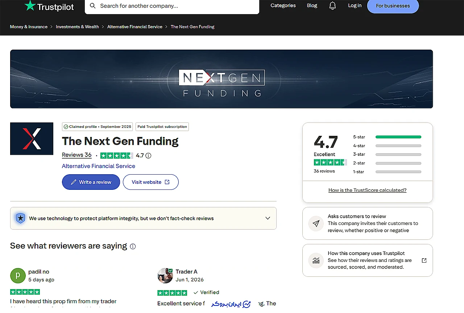The height and width of the screenshot is (313, 464).
Task: Click the NextGen Funding banner image
Action: tap(221, 79)
